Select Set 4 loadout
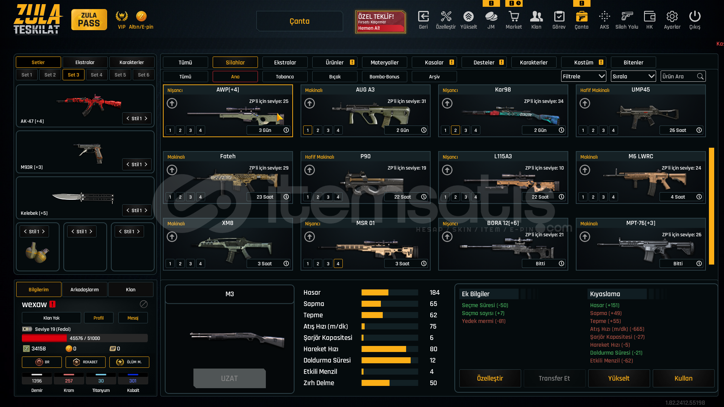Screen dimensions: 724x407 click(97, 75)
